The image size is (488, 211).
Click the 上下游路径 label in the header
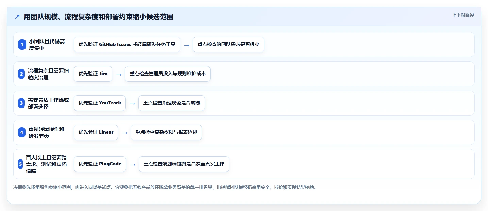tap(463, 15)
